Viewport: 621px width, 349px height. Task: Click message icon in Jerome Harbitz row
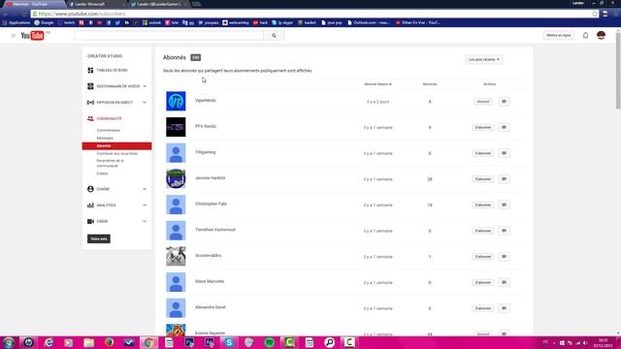pos(504,179)
